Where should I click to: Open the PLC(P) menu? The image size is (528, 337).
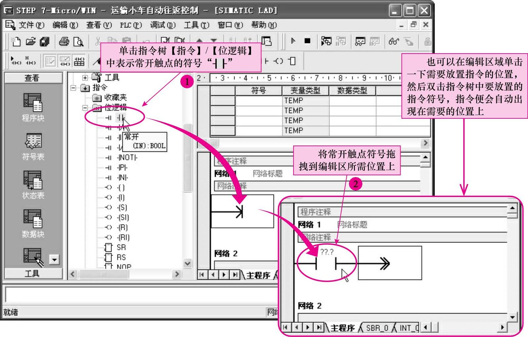point(131,25)
